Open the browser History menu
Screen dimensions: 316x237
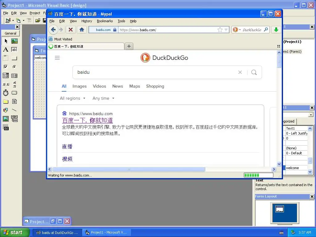coord(87,21)
